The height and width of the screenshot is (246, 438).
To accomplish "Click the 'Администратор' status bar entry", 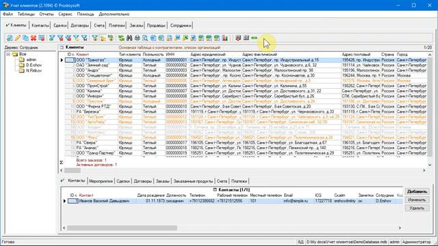I will point(416,242).
